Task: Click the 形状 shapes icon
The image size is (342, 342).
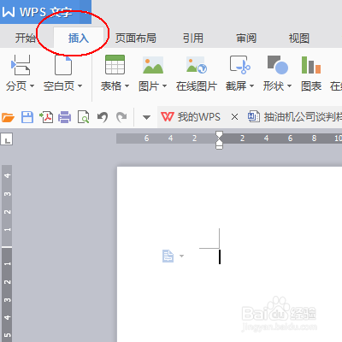Action: 278,65
